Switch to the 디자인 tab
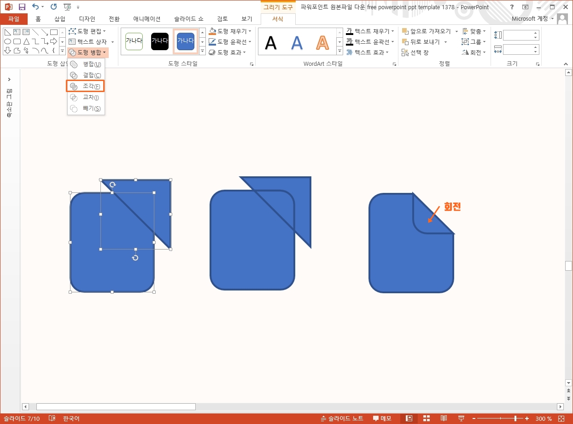Viewport: 573px width, 424px height. point(87,19)
